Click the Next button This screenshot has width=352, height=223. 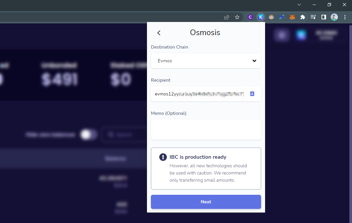click(206, 202)
